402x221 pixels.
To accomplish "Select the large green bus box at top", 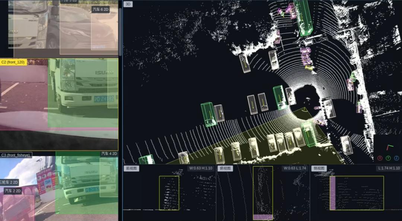I will point(303,17).
